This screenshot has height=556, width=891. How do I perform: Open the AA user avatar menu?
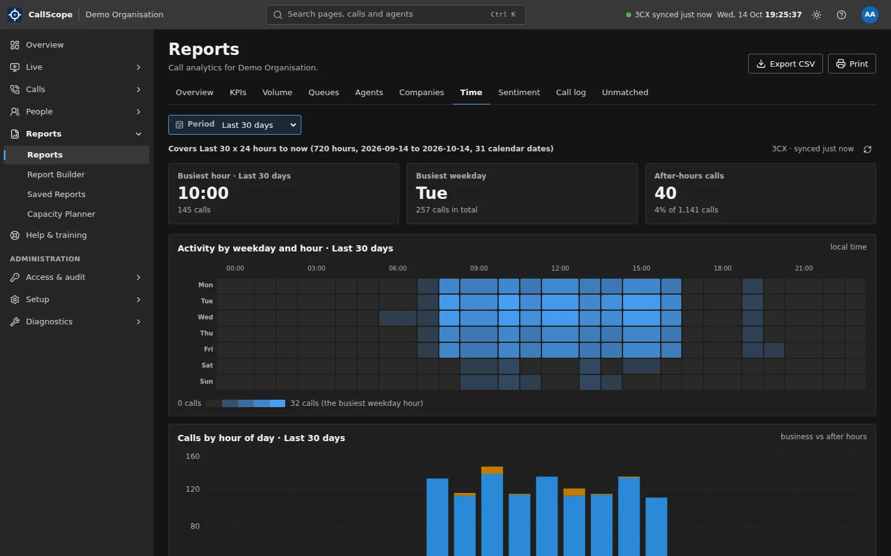pos(870,14)
